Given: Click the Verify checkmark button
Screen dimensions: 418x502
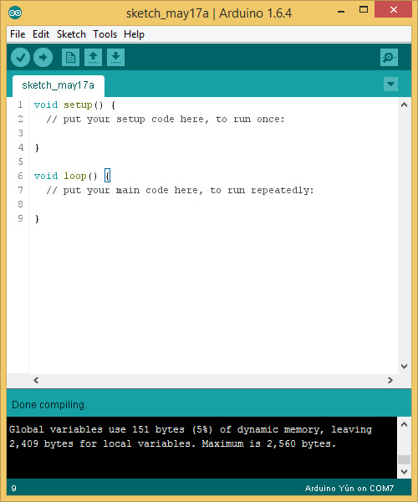Looking at the screenshot, I should 20,57.
